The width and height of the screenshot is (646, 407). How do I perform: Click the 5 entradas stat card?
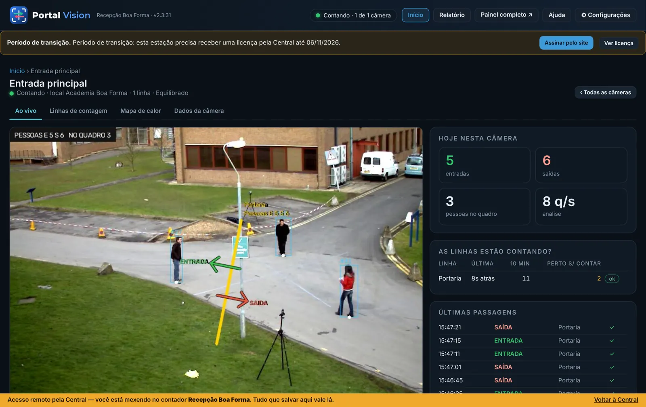point(484,165)
